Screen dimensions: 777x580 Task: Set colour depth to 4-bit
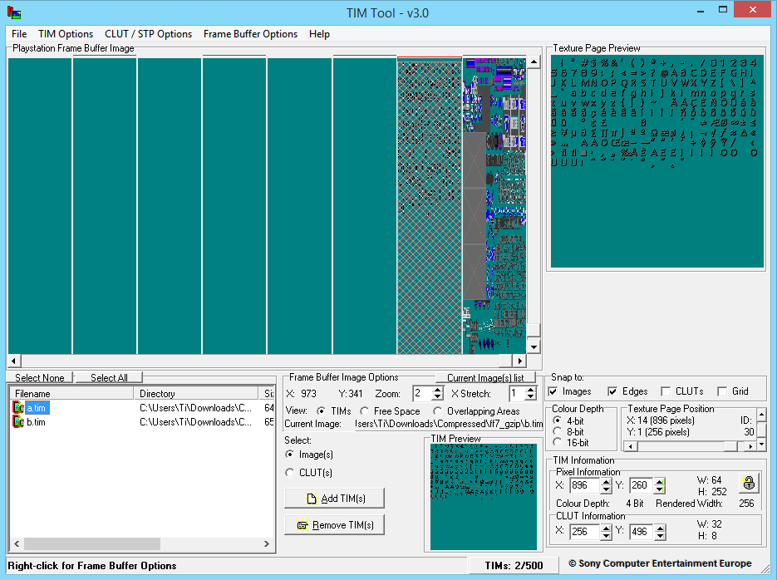[x=557, y=420]
